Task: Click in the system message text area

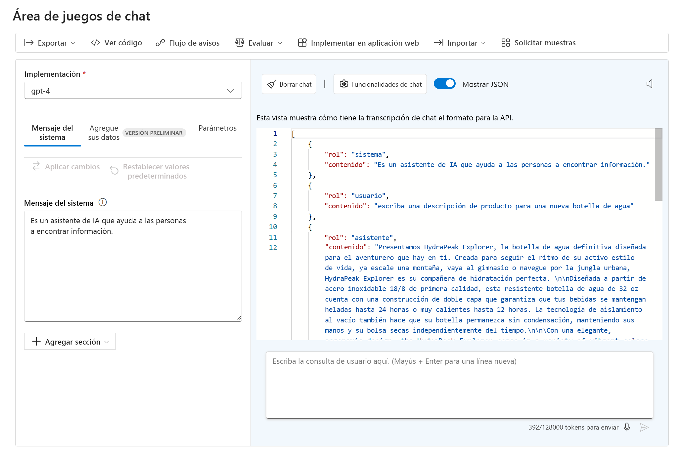Action: point(133,266)
